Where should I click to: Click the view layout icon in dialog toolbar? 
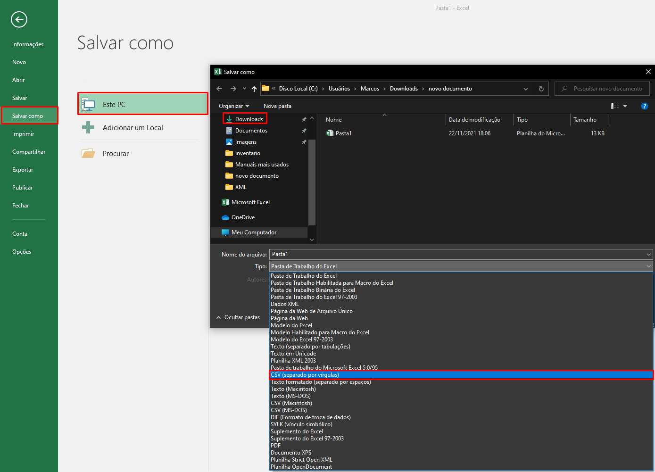pos(615,106)
